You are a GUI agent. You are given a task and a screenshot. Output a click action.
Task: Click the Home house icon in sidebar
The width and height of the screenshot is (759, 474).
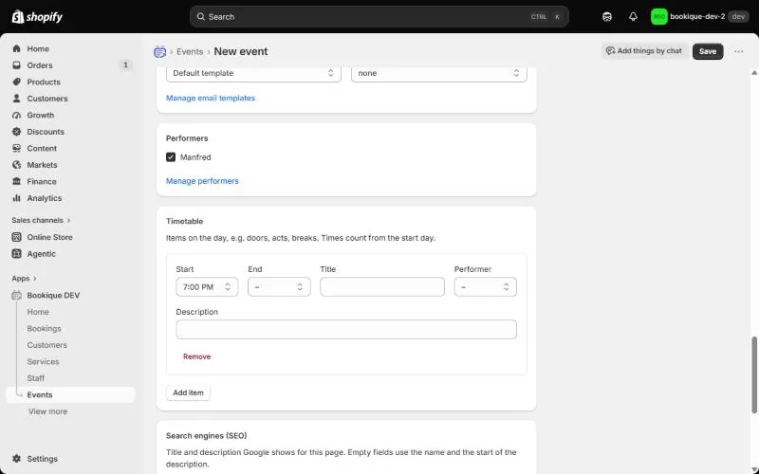click(17, 49)
